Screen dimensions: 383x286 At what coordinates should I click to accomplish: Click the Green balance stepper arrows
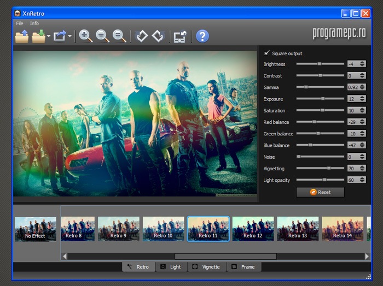click(362, 134)
